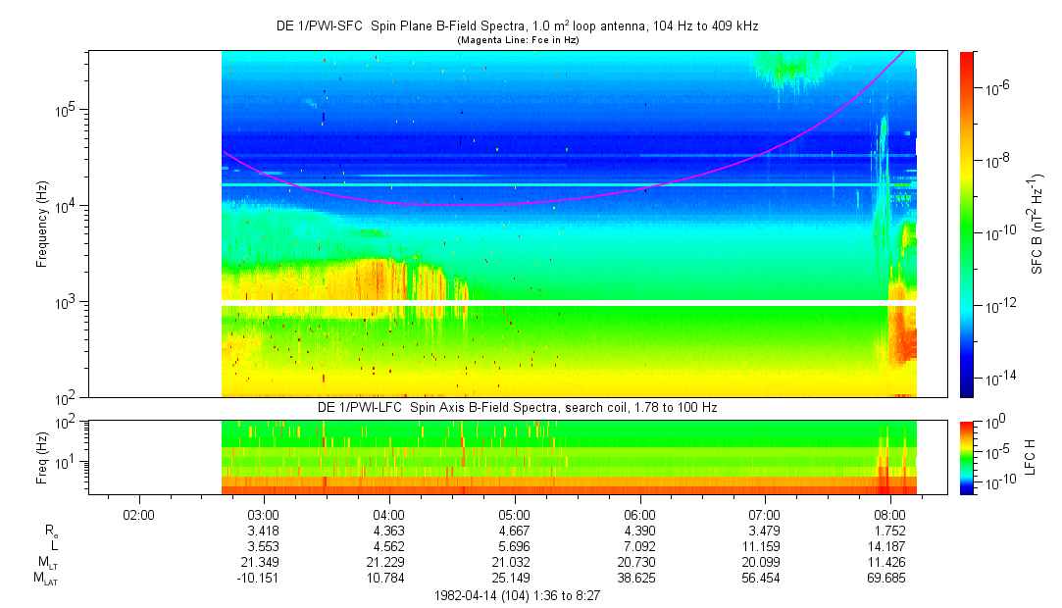The image size is (1062, 608).
Task: Click the date range footer 1982-04-14
Action: point(517,595)
